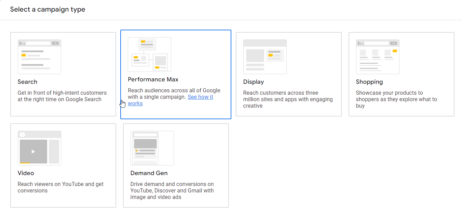Choose the Shopping campaign title

[369, 82]
